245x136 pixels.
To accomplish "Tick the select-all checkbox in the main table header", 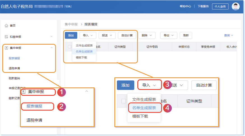I will (70, 47).
